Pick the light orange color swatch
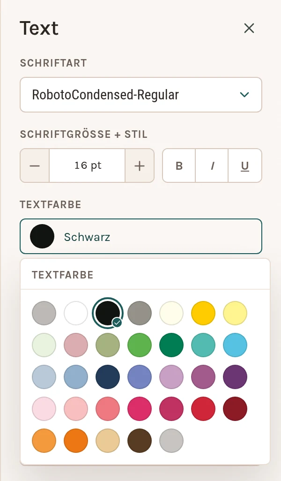This screenshot has height=481, width=281. (44, 441)
